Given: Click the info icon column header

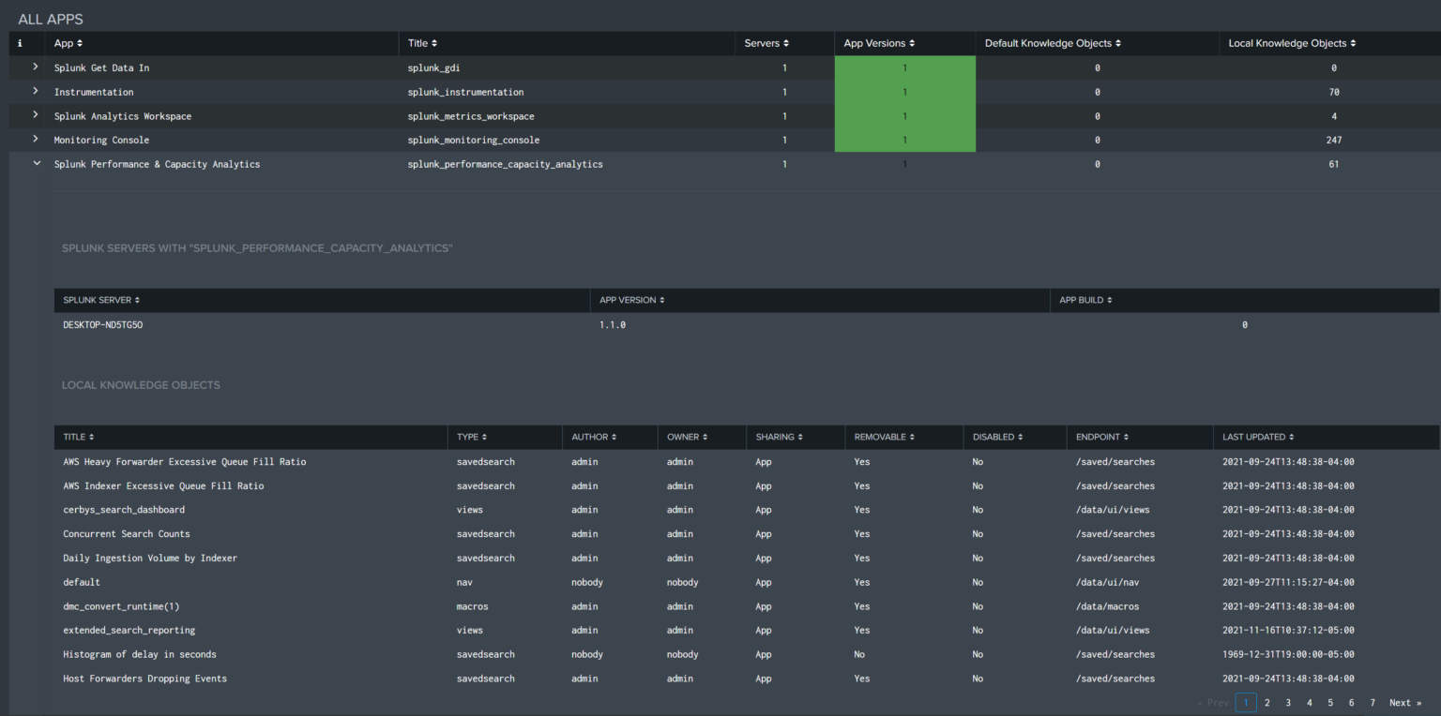Looking at the screenshot, I should (21, 43).
